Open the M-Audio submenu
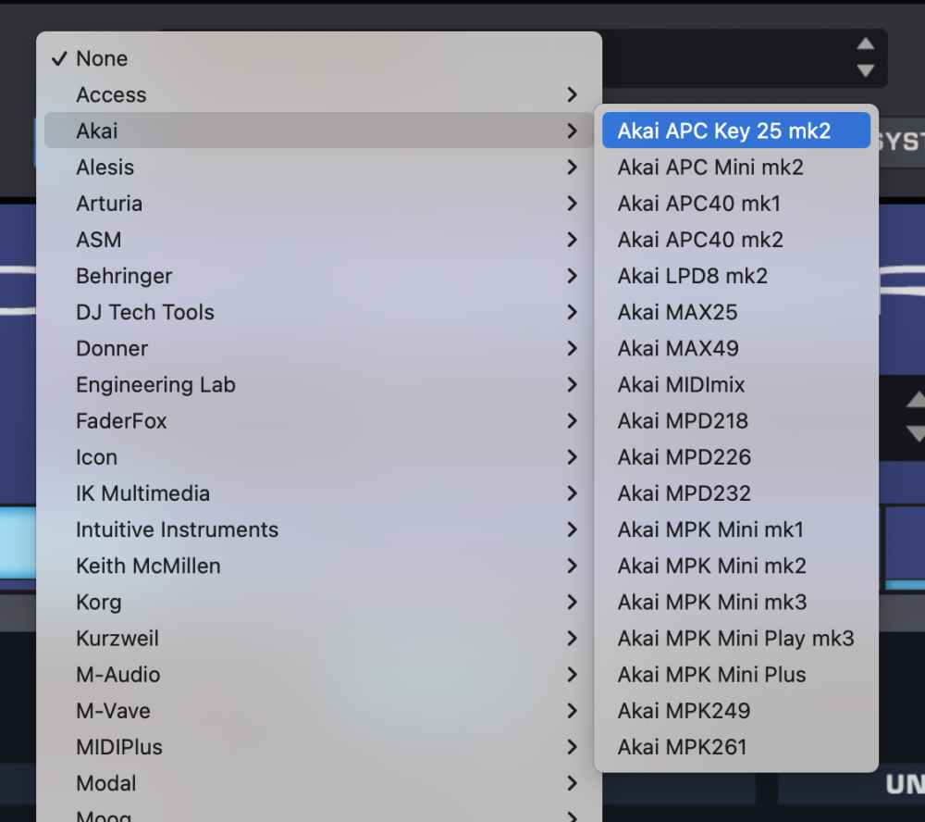 point(318,675)
